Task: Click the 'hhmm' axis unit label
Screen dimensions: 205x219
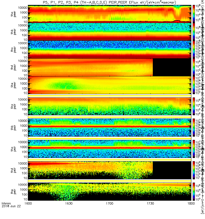Action: pyautogui.click(x=6, y=203)
